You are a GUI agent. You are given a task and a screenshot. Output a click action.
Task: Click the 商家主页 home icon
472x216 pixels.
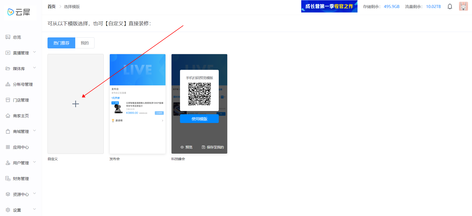(8, 116)
